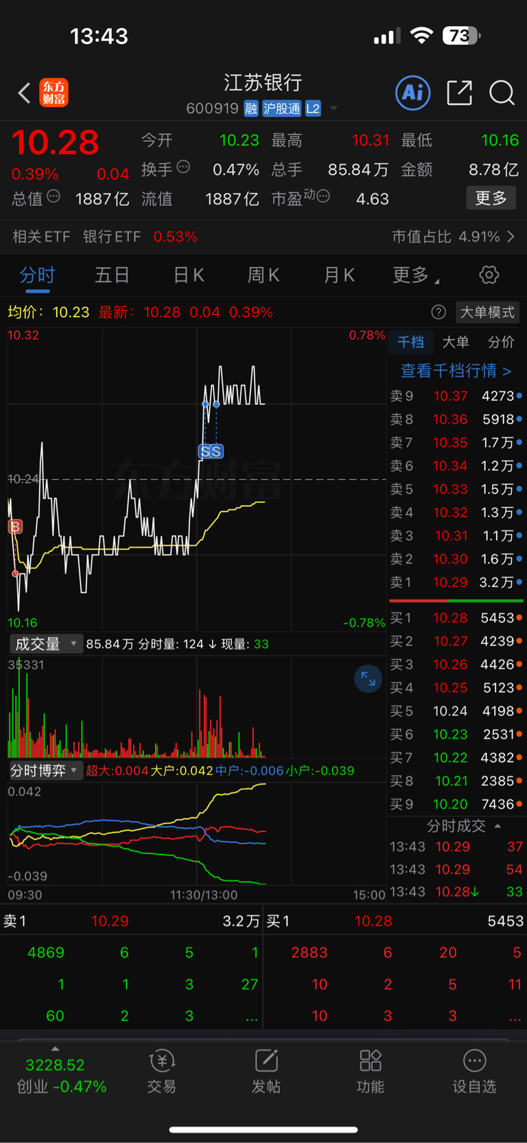Expand chart to fullscreen icon

pyautogui.click(x=368, y=679)
